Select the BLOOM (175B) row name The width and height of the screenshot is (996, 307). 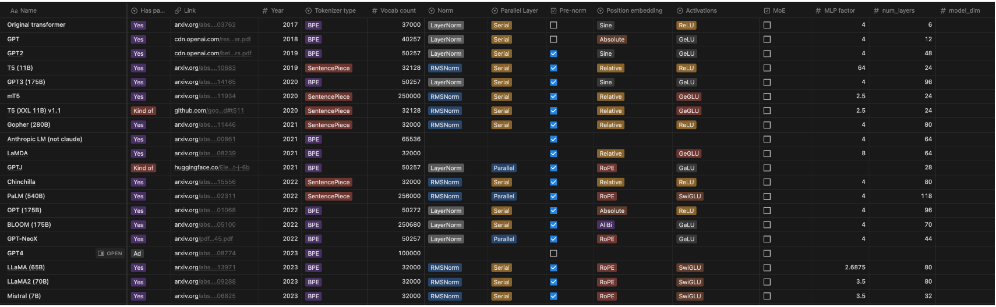click(x=29, y=224)
